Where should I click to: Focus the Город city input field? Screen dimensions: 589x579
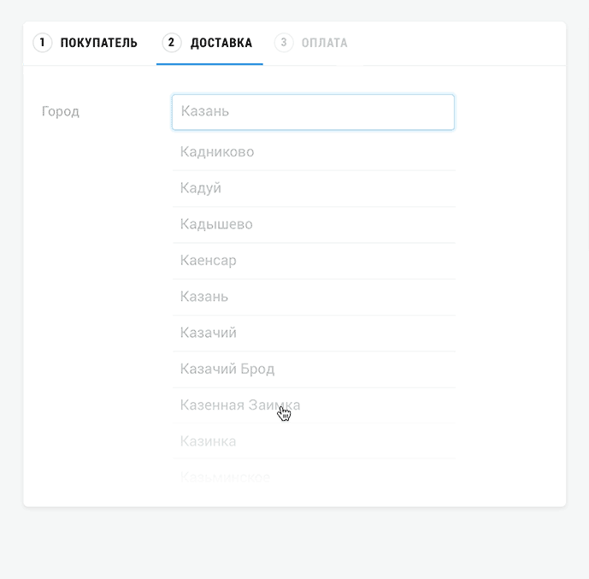pyautogui.click(x=313, y=112)
